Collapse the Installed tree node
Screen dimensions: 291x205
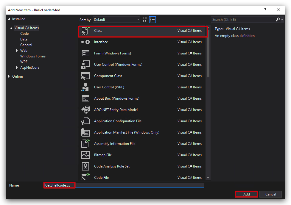pos(9,19)
